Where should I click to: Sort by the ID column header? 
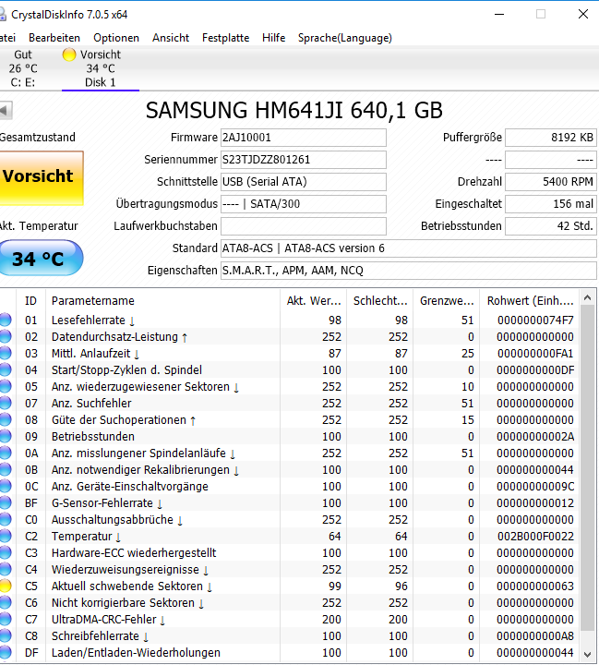30,301
